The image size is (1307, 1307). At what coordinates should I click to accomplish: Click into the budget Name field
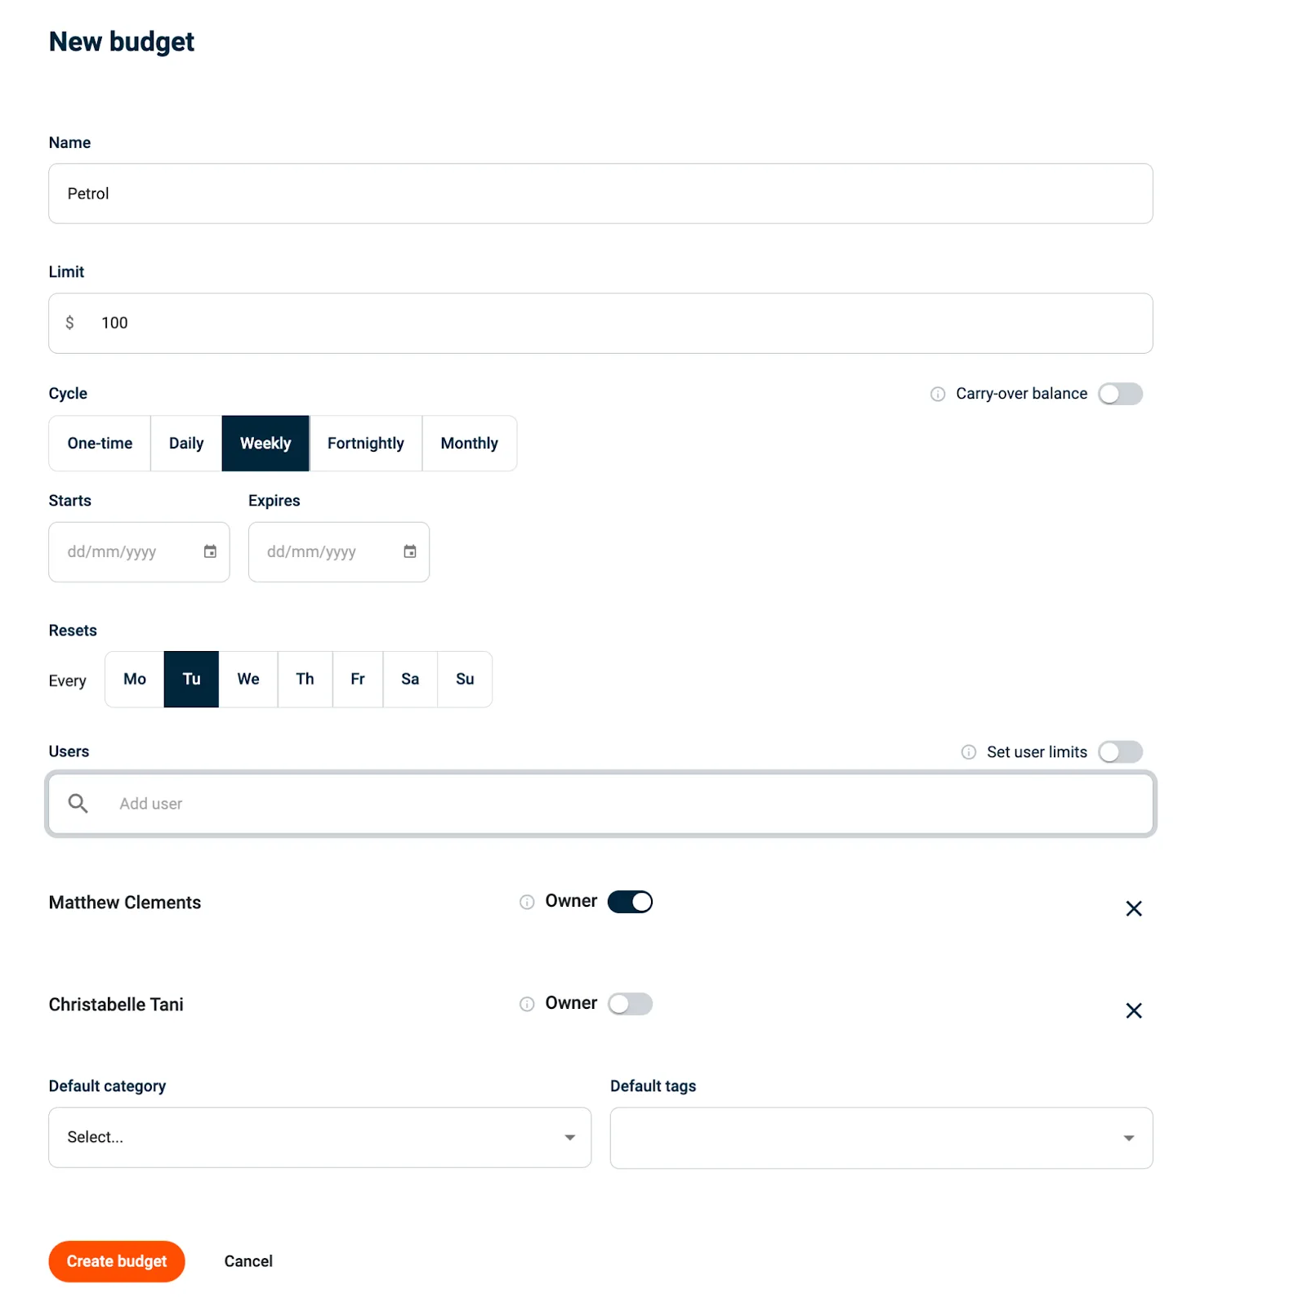point(600,194)
